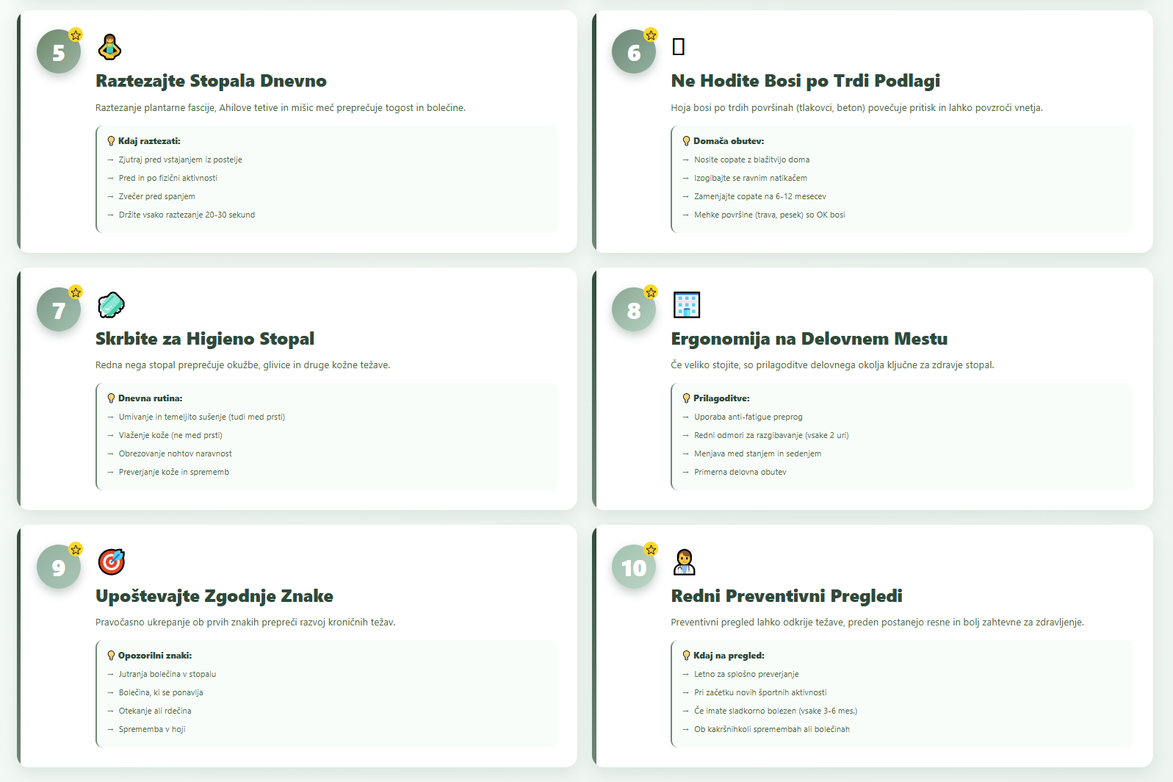Image resolution: width=1173 pixels, height=782 pixels.
Task: Click the line Če imate sladkorno bolezen
Action: [x=776, y=711]
